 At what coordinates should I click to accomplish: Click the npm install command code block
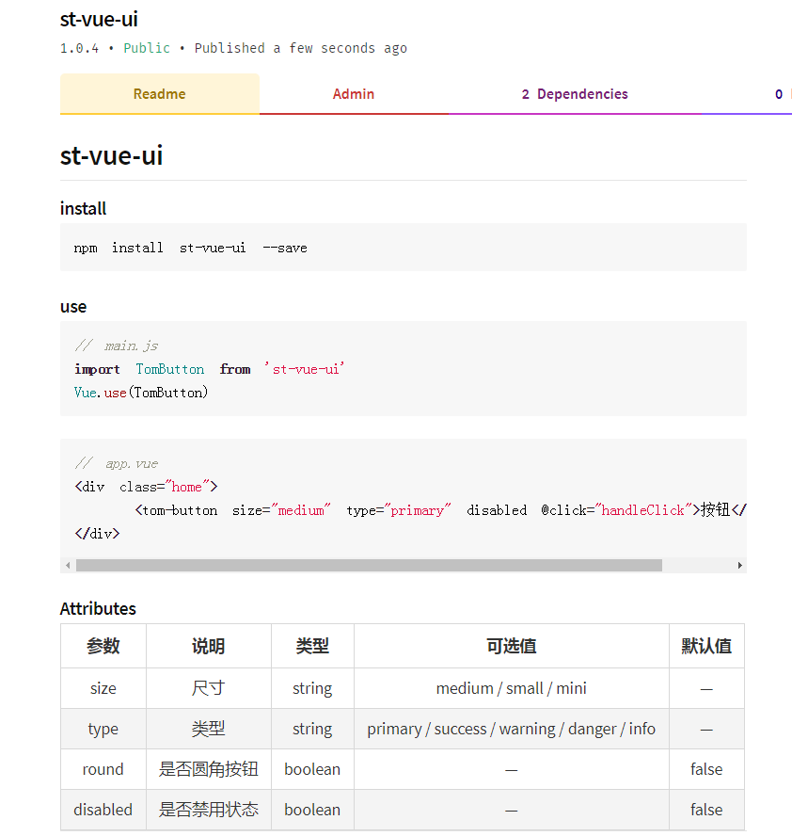pyautogui.click(x=404, y=248)
